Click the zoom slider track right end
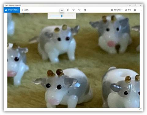The image size is (147, 115). tap(73, 16)
